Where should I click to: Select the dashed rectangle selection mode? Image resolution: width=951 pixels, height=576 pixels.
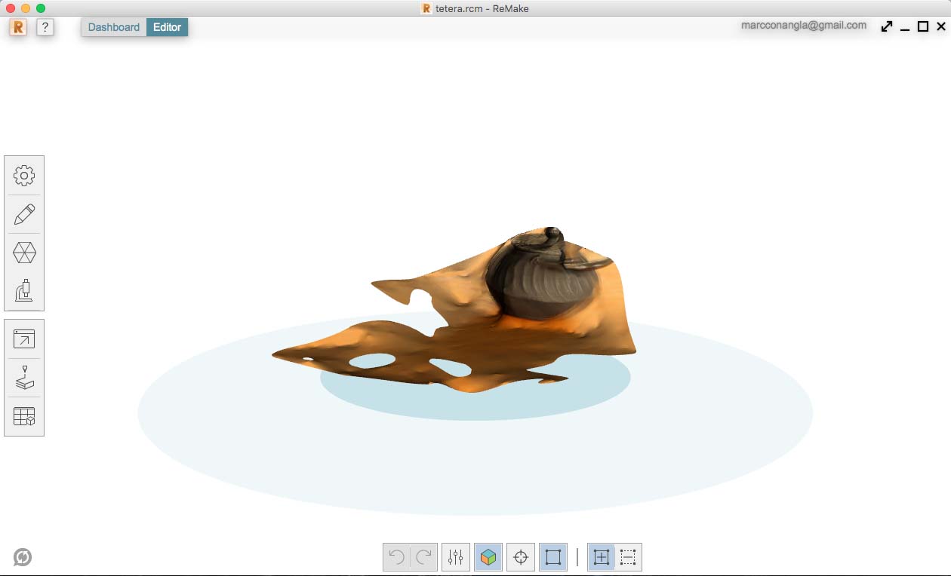point(628,557)
